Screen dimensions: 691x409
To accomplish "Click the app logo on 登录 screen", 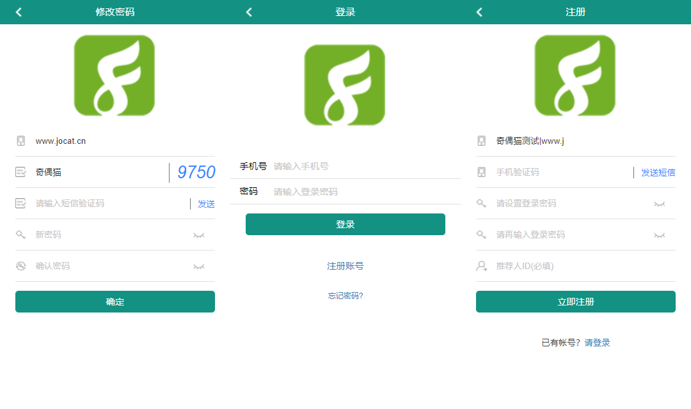I will pos(345,85).
